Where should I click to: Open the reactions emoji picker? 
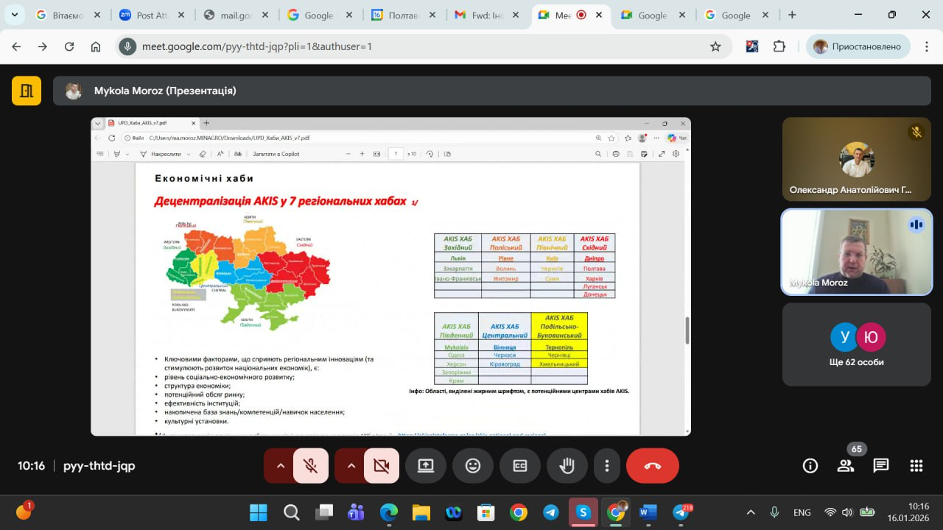tap(473, 466)
